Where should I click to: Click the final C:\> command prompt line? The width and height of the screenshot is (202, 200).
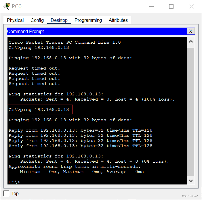pos(14,182)
